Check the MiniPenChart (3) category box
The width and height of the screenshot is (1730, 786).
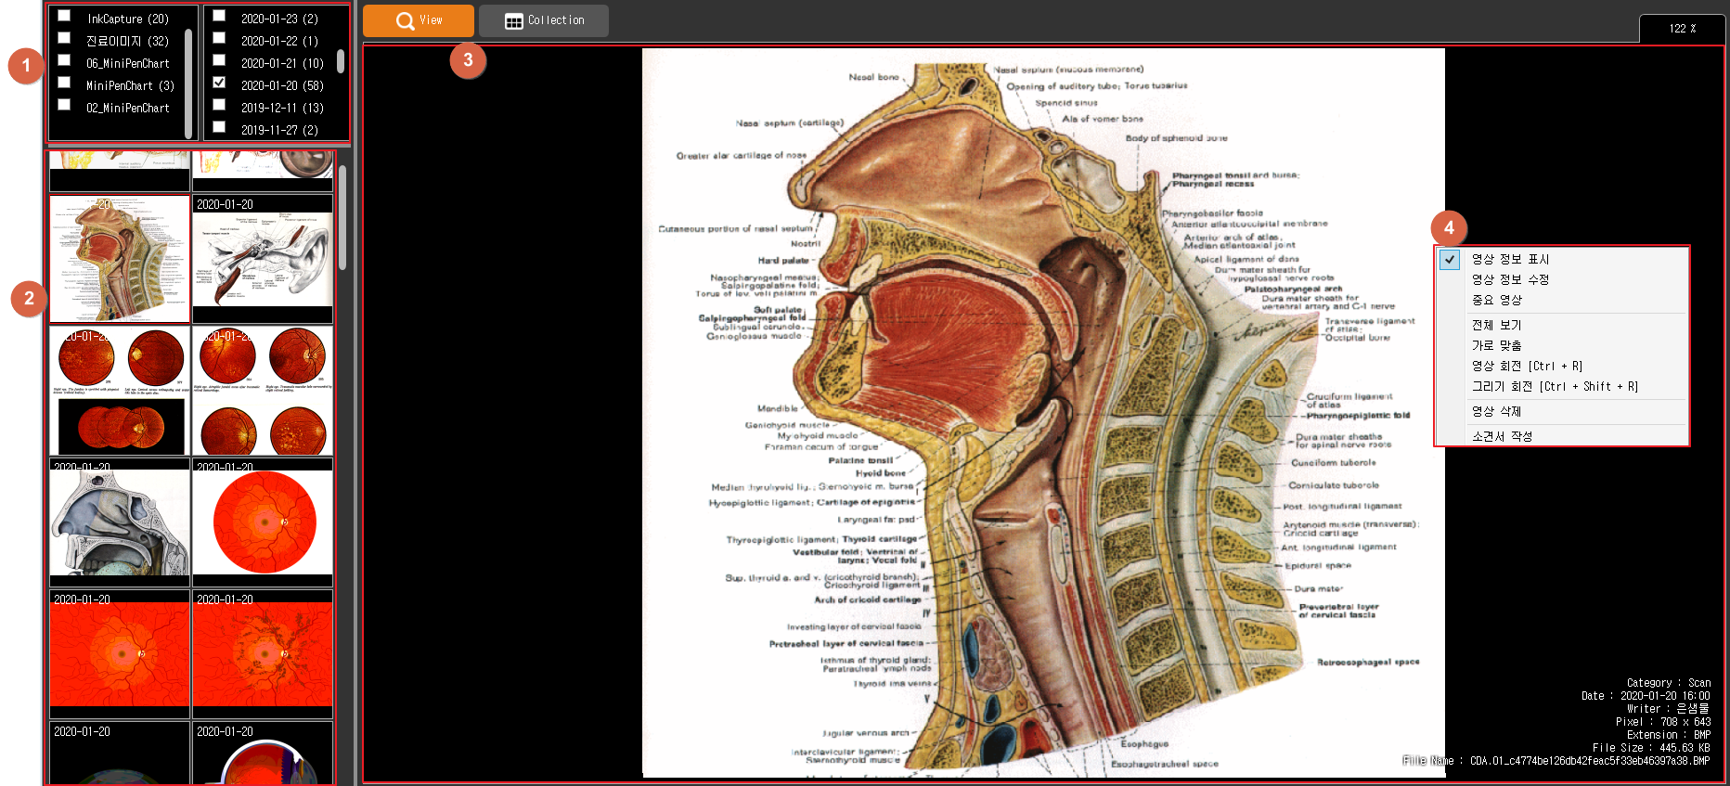point(64,83)
